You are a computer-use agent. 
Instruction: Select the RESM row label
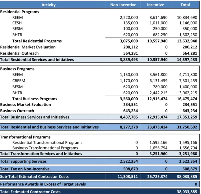[17, 29]
